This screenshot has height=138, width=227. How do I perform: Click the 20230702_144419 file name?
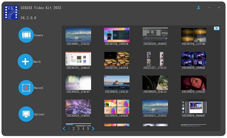point(78,68)
